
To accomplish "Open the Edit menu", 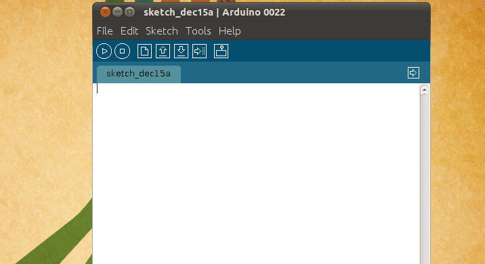I will coord(129,31).
